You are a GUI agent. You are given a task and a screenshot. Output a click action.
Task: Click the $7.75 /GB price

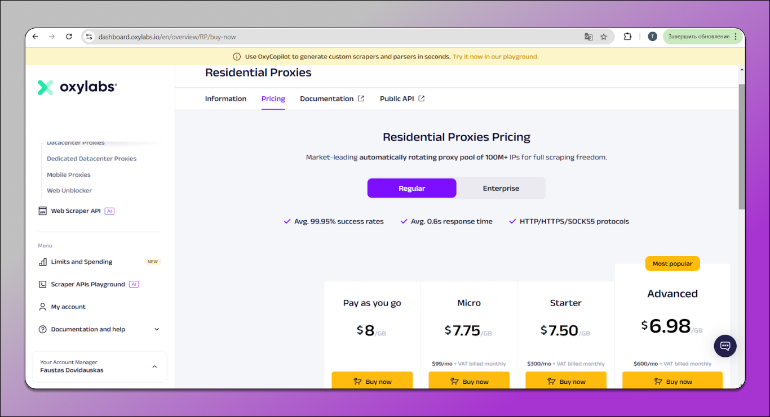point(468,330)
